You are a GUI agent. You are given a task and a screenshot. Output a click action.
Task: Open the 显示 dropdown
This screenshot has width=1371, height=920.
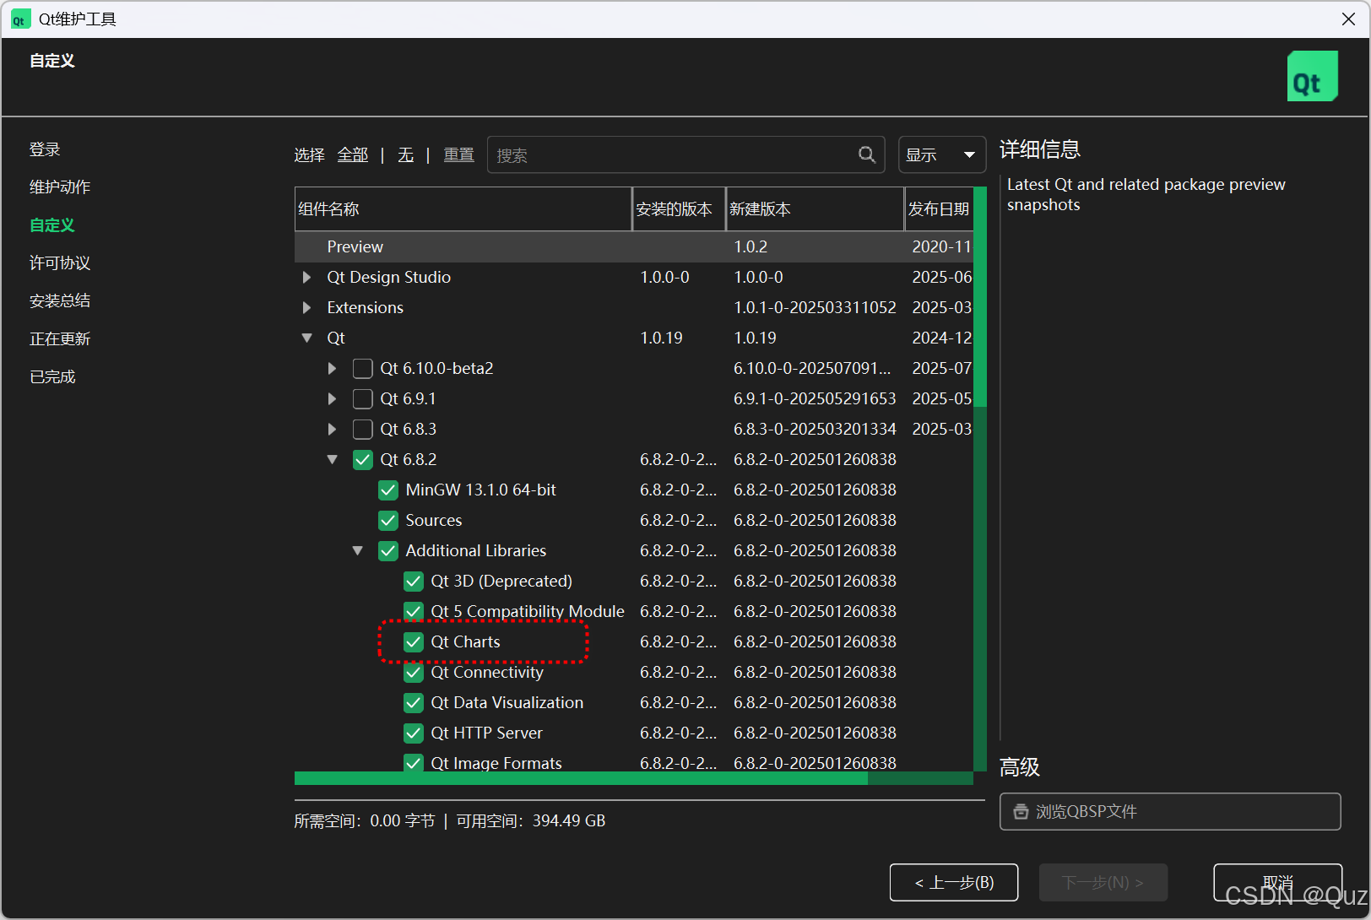pyautogui.click(x=941, y=154)
